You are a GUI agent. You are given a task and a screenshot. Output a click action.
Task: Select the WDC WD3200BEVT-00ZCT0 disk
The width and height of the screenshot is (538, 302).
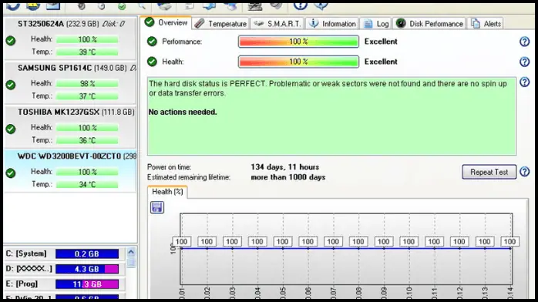coord(70,171)
